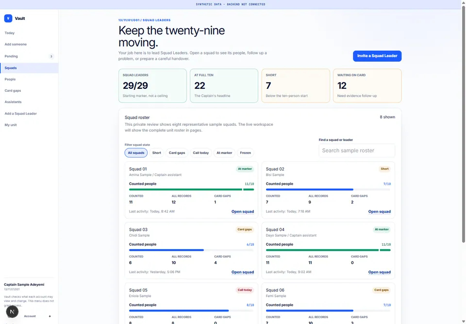466x324 pixels.
Task: Click the Squad 04 title
Action: 275,230
